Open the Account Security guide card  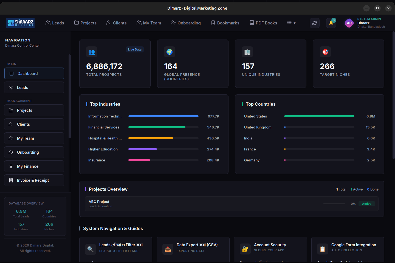(270, 249)
